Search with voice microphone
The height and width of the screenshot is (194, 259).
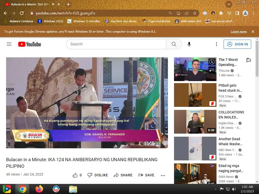click(x=189, y=44)
